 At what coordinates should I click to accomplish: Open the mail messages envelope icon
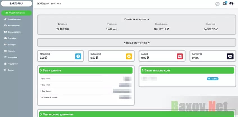[x=225, y=4]
